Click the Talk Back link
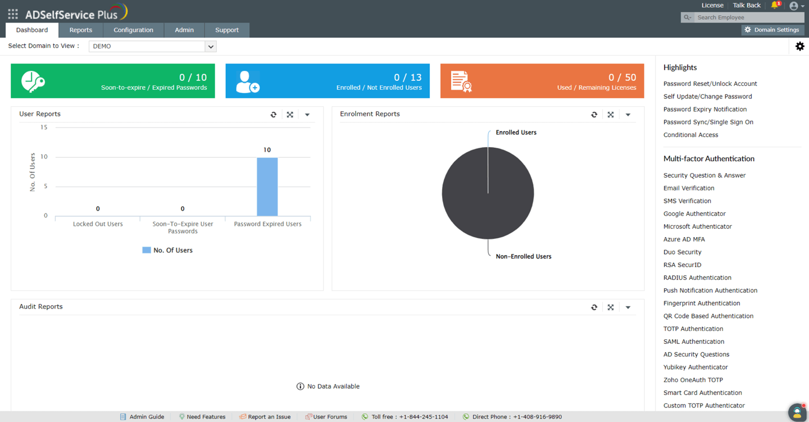 (747, 5)
